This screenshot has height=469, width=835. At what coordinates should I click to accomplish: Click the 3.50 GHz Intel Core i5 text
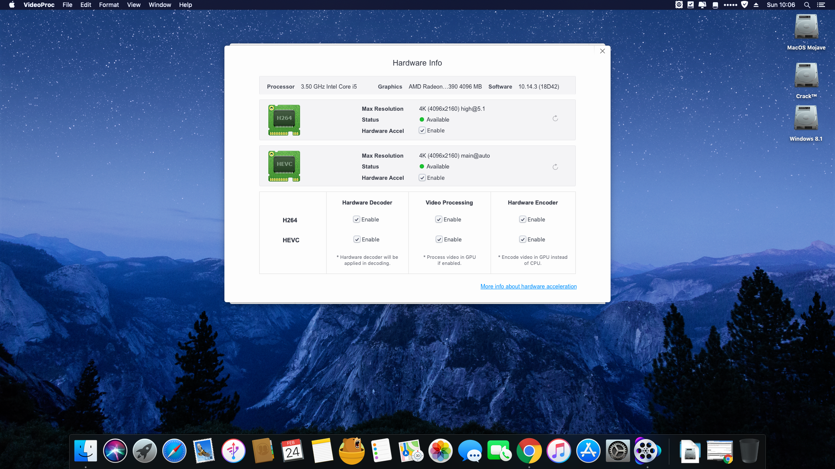[329, 87]
